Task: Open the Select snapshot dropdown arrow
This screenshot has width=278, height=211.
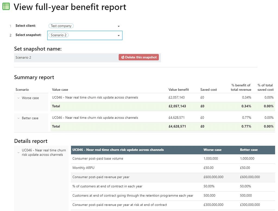Action: pyautogui.click(x=119, y=36)
